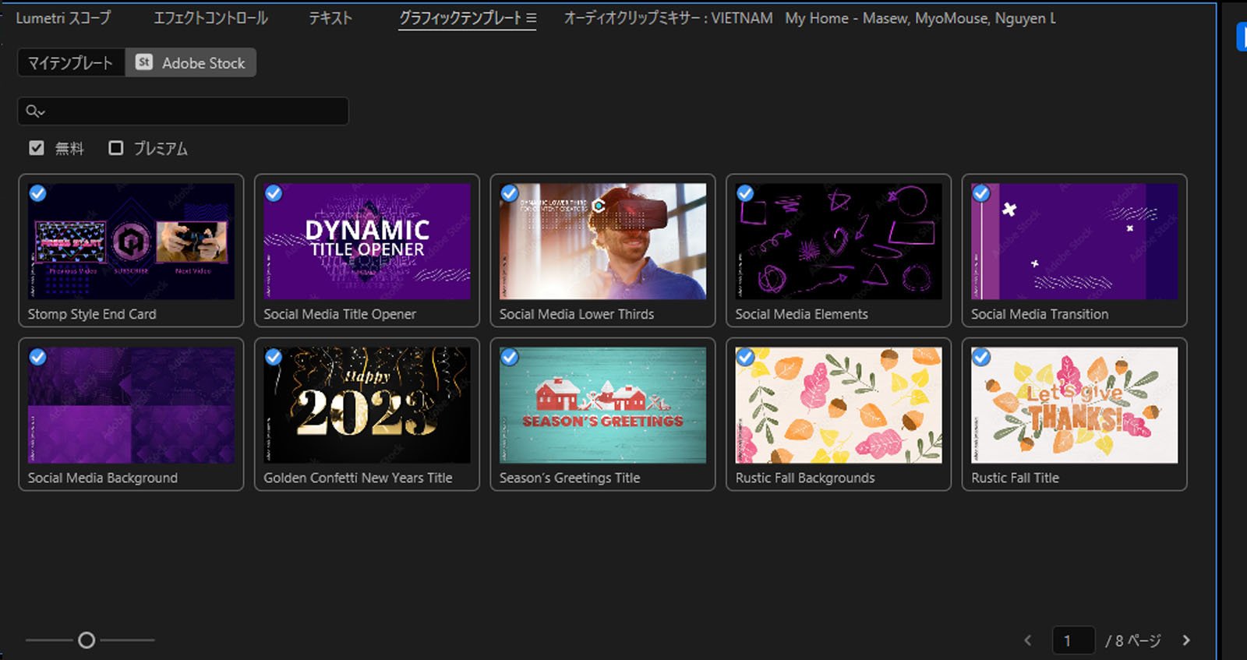Click the checkmark badge on Social Media Elements
1247x660 pixels.
pyautogui.click(x=745, y=193)
